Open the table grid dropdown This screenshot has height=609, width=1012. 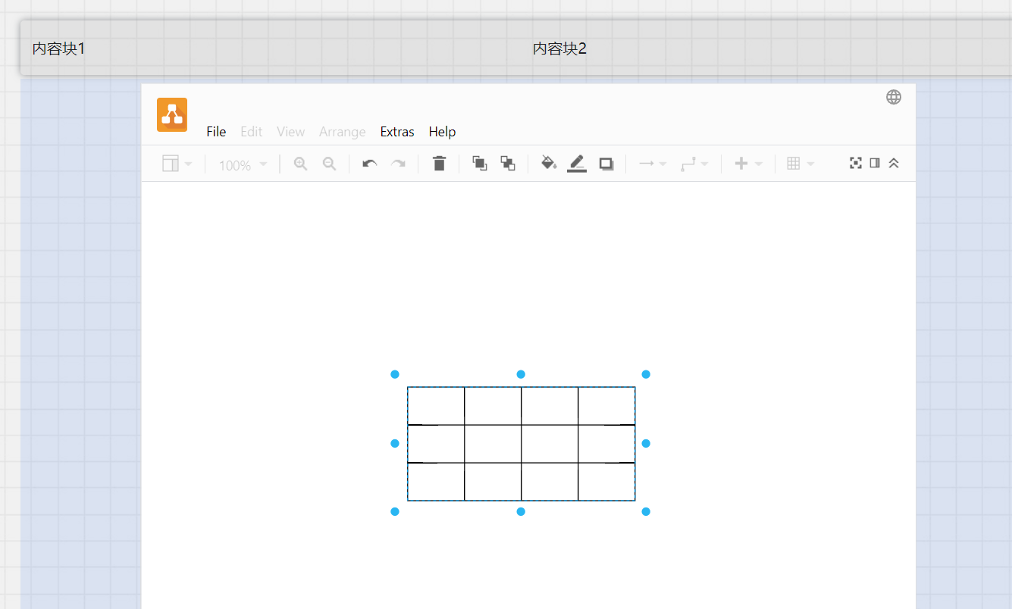801,164
